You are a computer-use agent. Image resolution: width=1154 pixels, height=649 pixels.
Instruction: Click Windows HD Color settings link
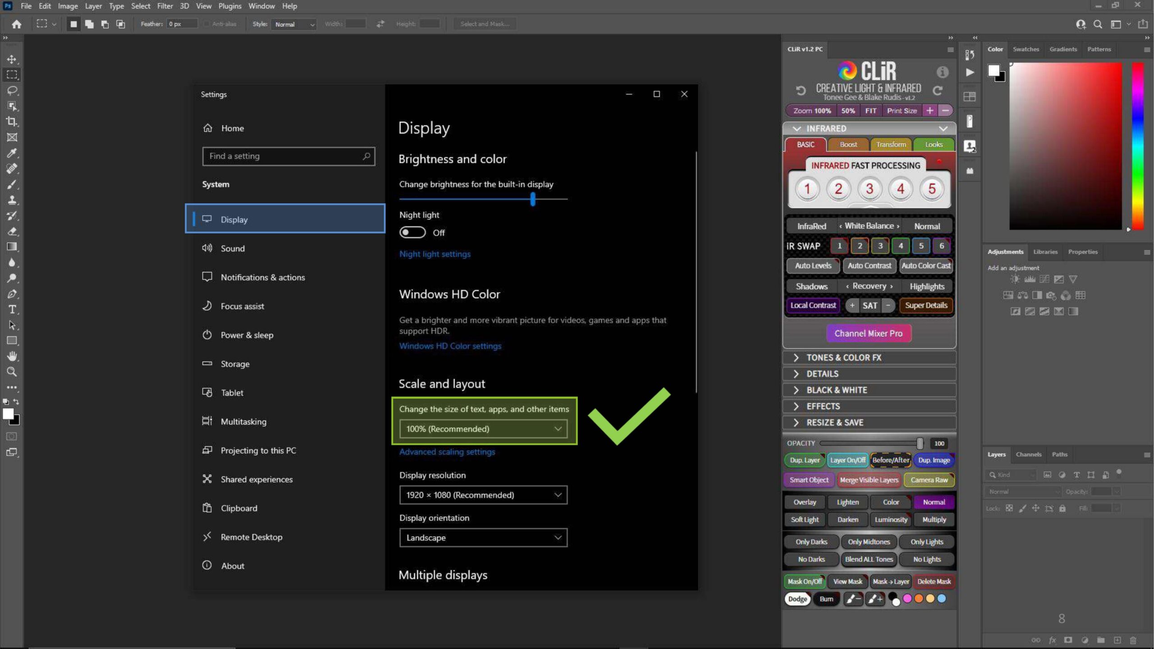(450, 346)
